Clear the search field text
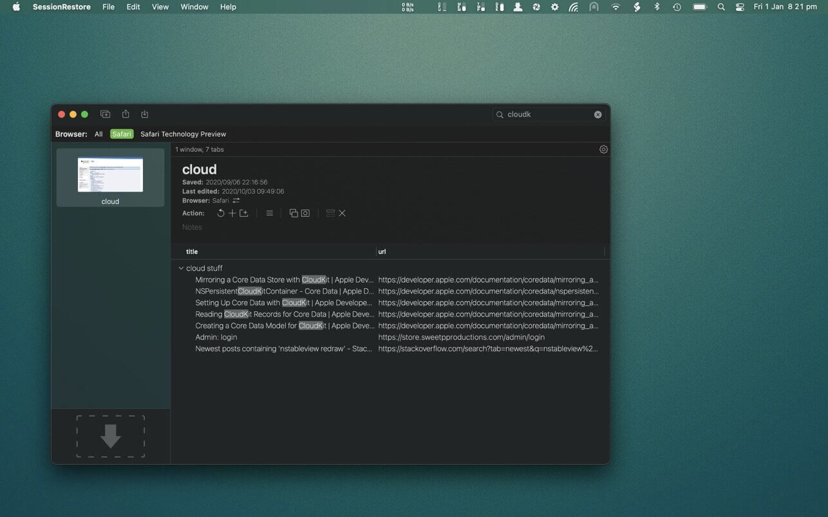 pyautogui.click(x=597, y=114)
